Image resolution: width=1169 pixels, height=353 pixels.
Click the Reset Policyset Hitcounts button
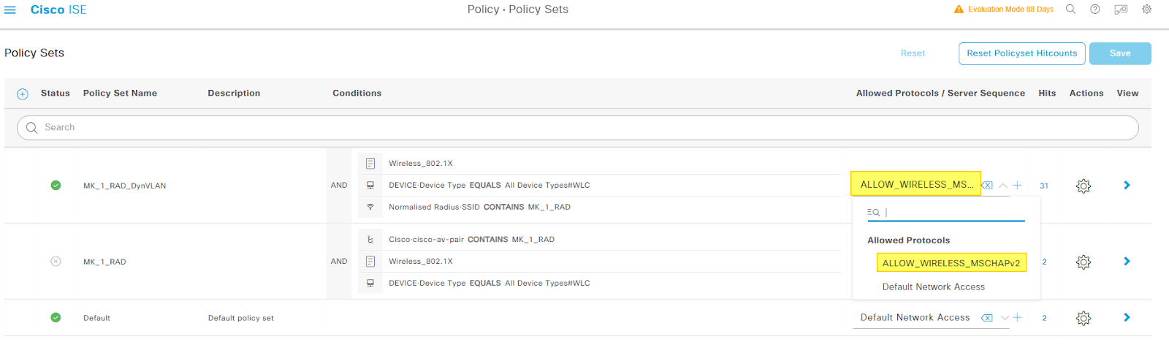tap(1021, 53)
